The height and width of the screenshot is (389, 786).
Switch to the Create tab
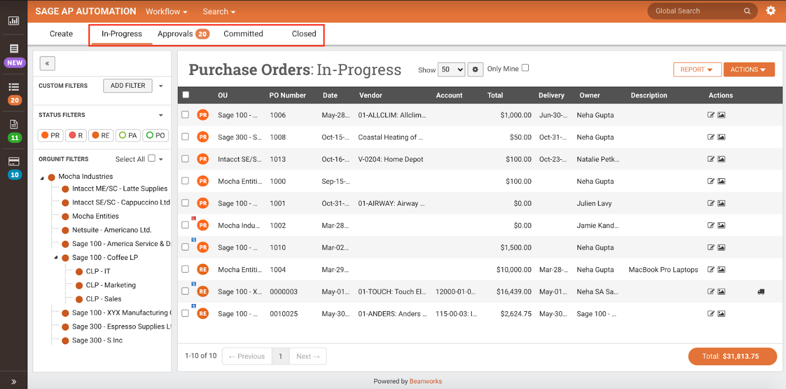coord(61,34)
